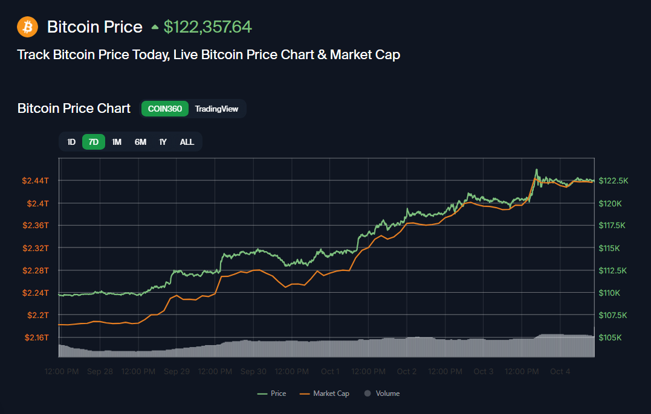Show the 6M price history
651x414 pixels.
click(x=140, y=142)
